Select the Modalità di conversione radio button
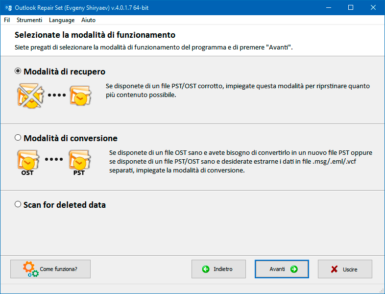The width and height of the screenshot is (385, 294). [18, 138]
